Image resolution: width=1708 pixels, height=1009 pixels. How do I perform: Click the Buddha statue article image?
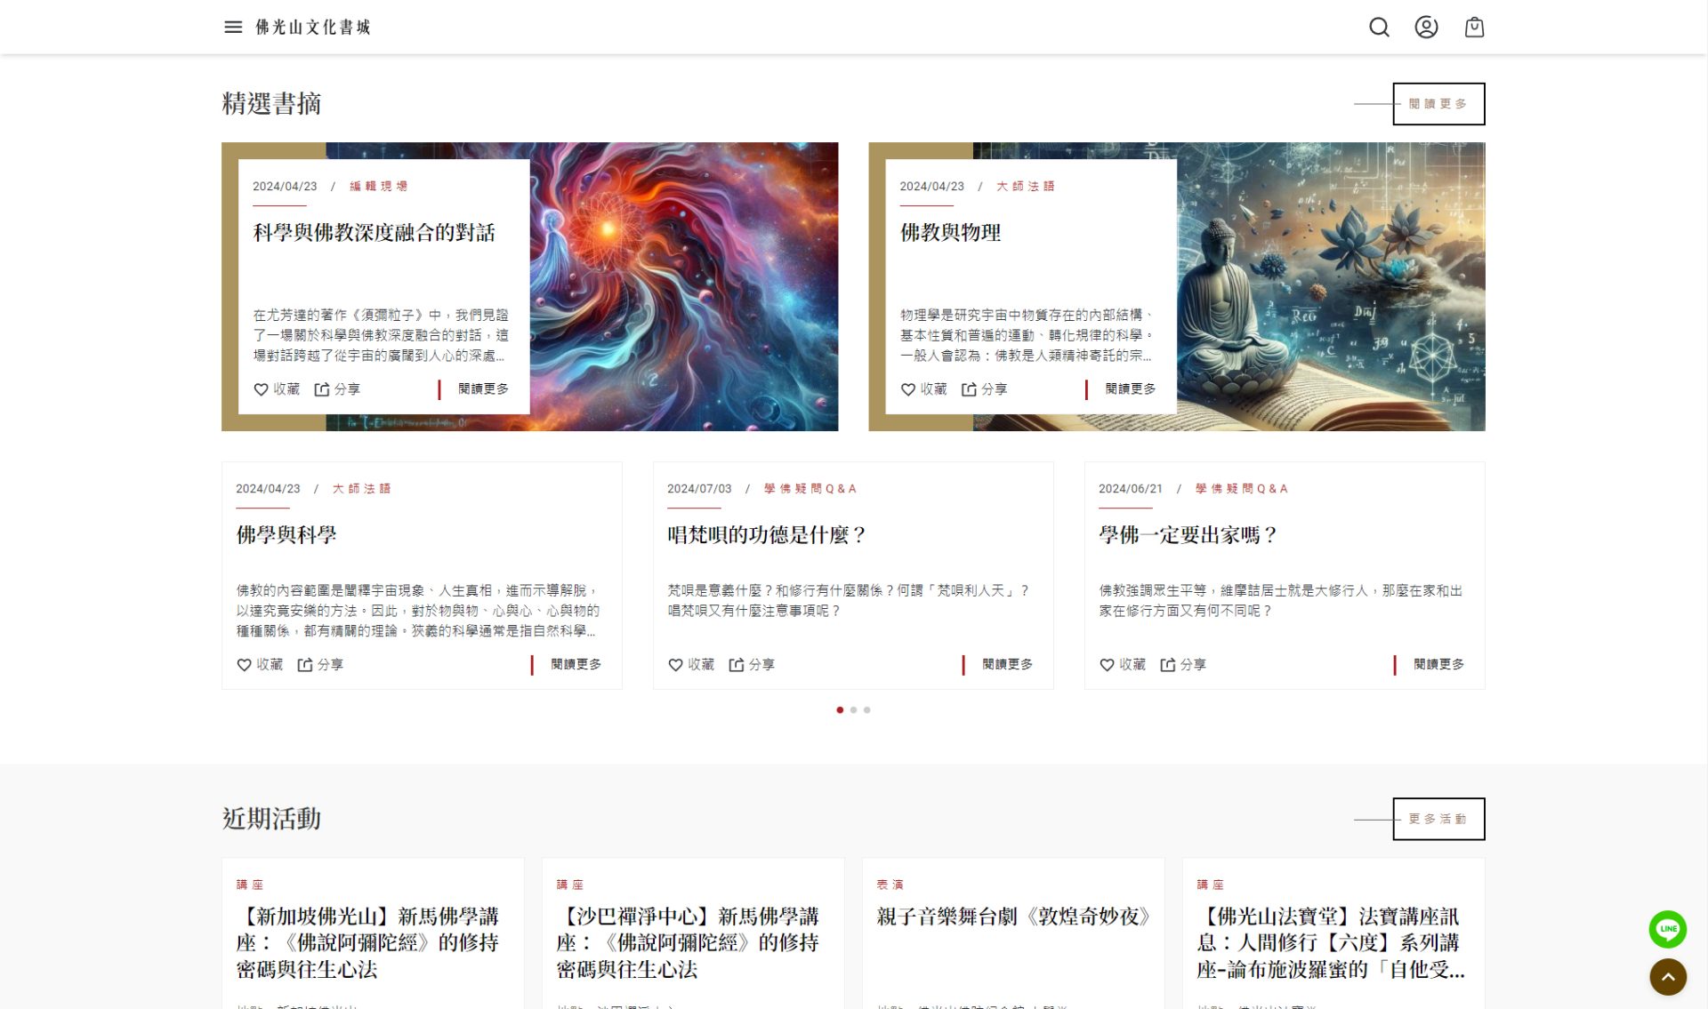click(1331, 286)
